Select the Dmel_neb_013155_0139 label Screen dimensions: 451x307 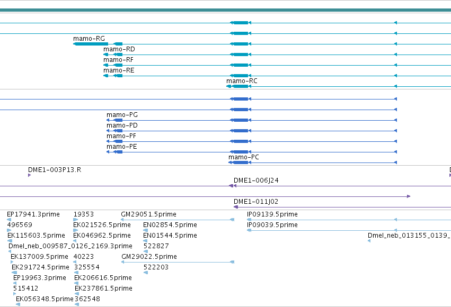tap(409, 236)
